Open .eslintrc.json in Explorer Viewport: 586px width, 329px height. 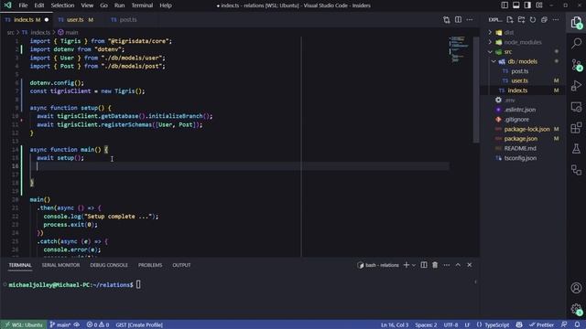point(520,110)
